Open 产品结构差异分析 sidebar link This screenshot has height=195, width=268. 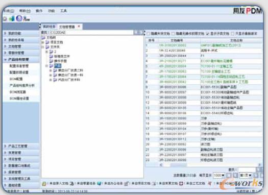[x=22, y=85]
